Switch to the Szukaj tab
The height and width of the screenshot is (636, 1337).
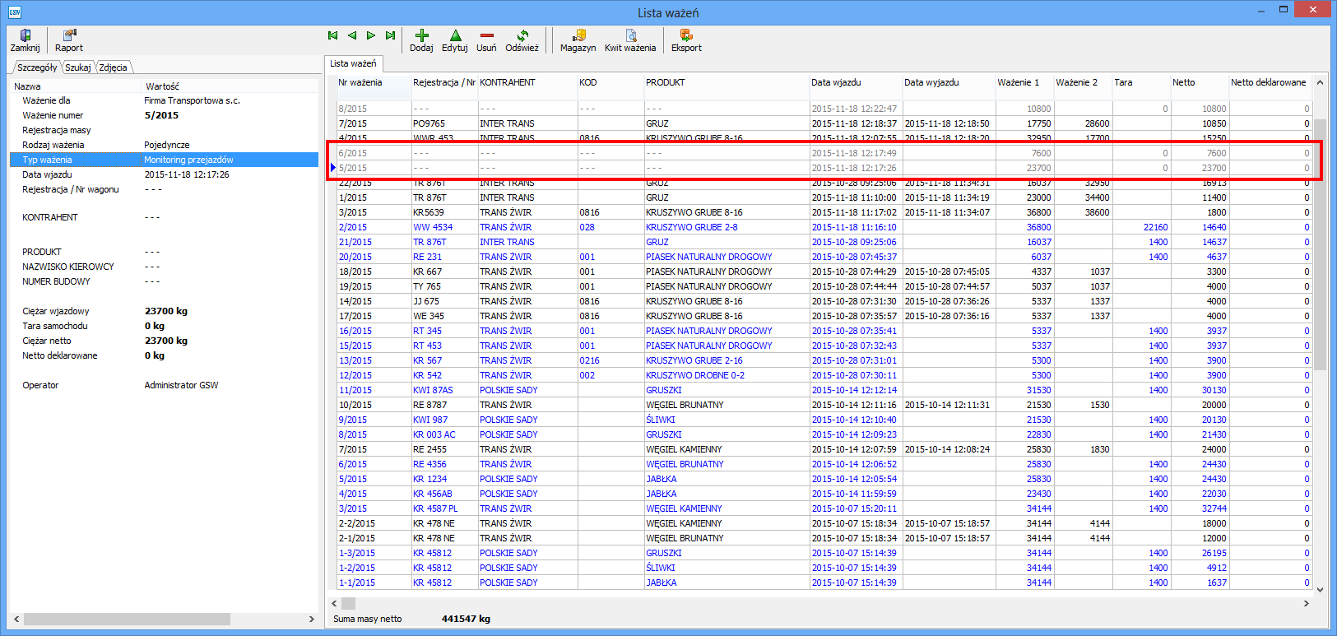[78, 67]
